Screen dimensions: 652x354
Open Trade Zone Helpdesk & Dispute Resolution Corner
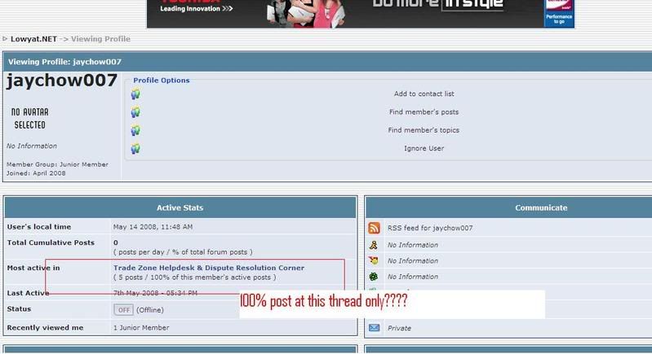(x=209, y=268)
